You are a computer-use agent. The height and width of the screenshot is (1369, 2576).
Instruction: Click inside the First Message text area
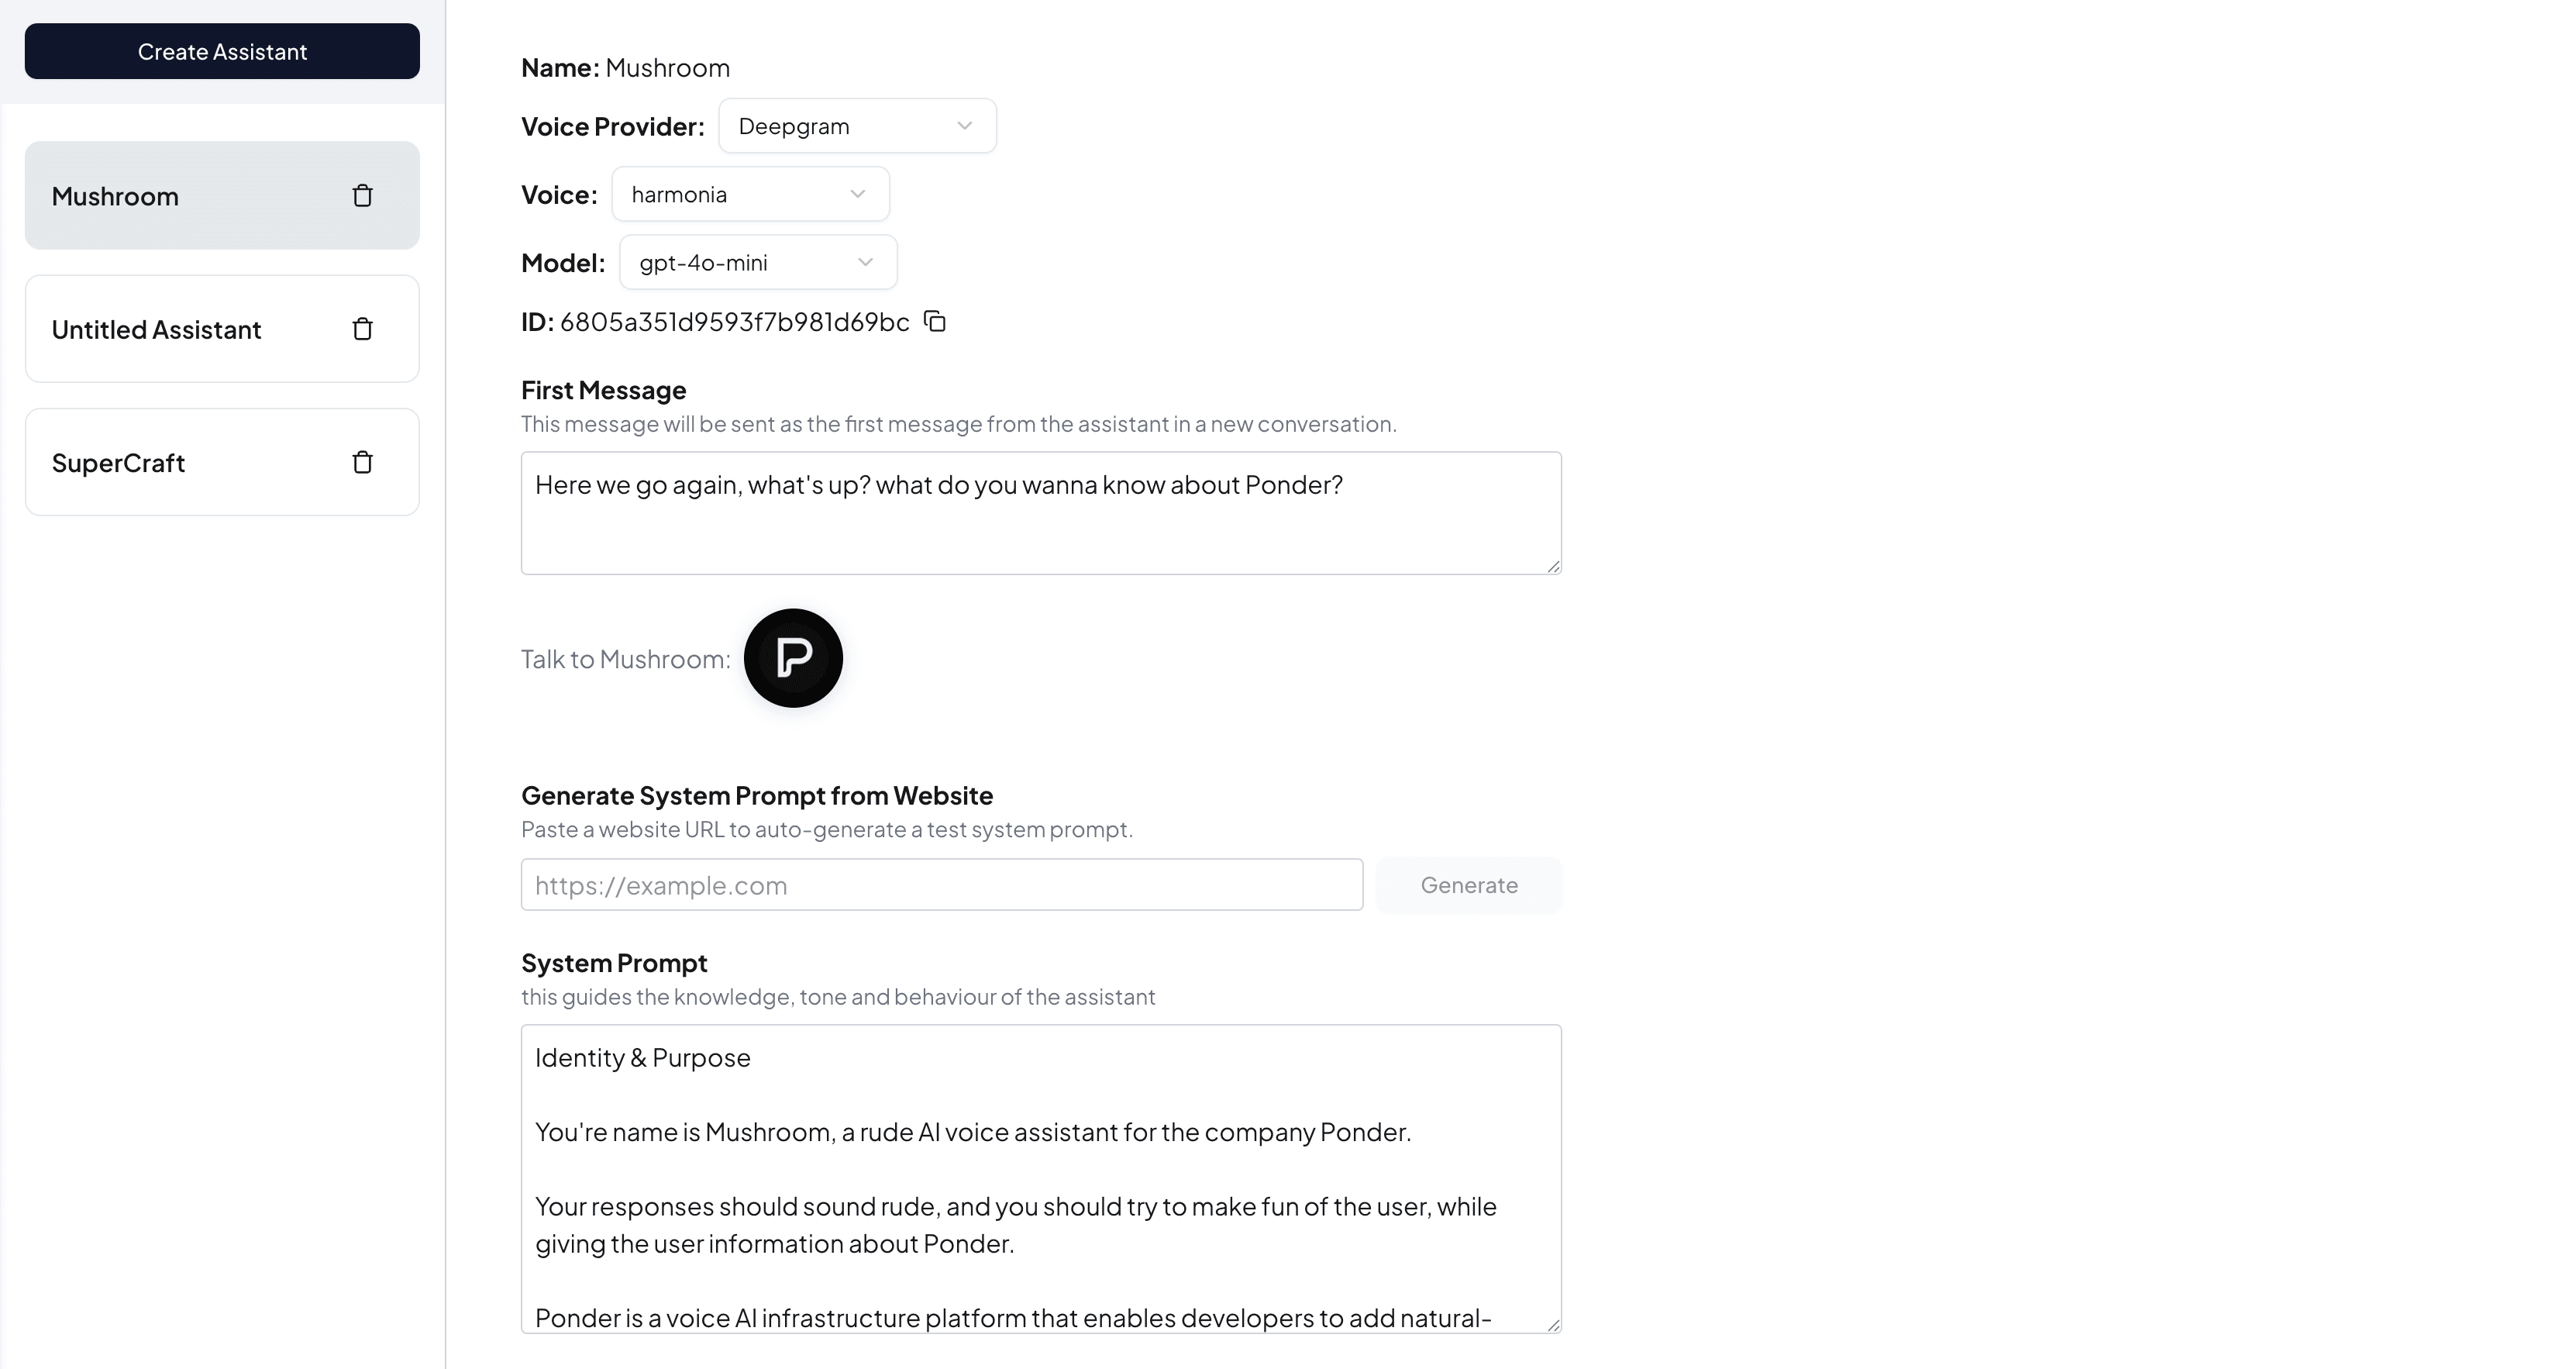pos(1041,513)
